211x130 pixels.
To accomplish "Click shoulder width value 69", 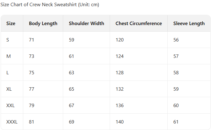I will [72, 122].
